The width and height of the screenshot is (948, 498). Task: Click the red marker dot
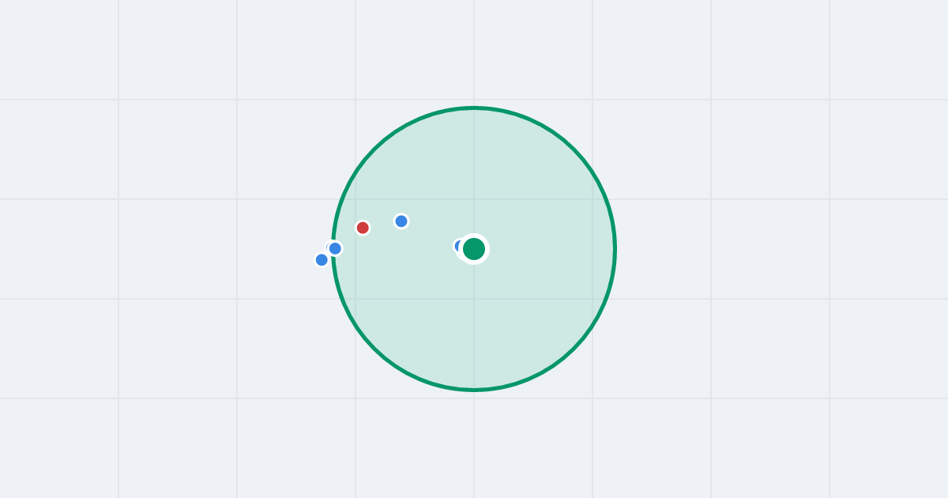coord(363,228)
